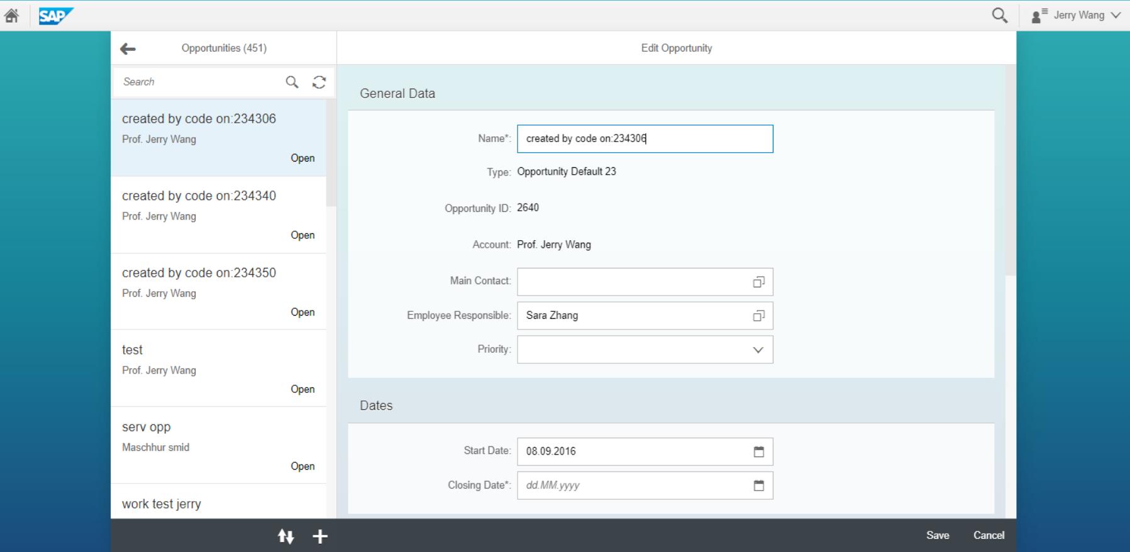The image size is (1130, 552).
Task: Click the SAP logo
Action: pyautogui.click(x=55, y=16)
